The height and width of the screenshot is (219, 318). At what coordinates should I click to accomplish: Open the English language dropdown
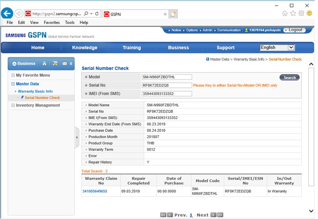click(277, 48)
